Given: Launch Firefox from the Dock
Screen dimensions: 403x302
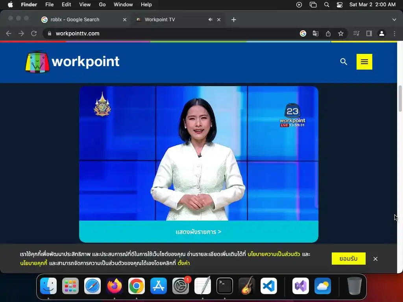Looking at the screenshot, I should 115,286.
